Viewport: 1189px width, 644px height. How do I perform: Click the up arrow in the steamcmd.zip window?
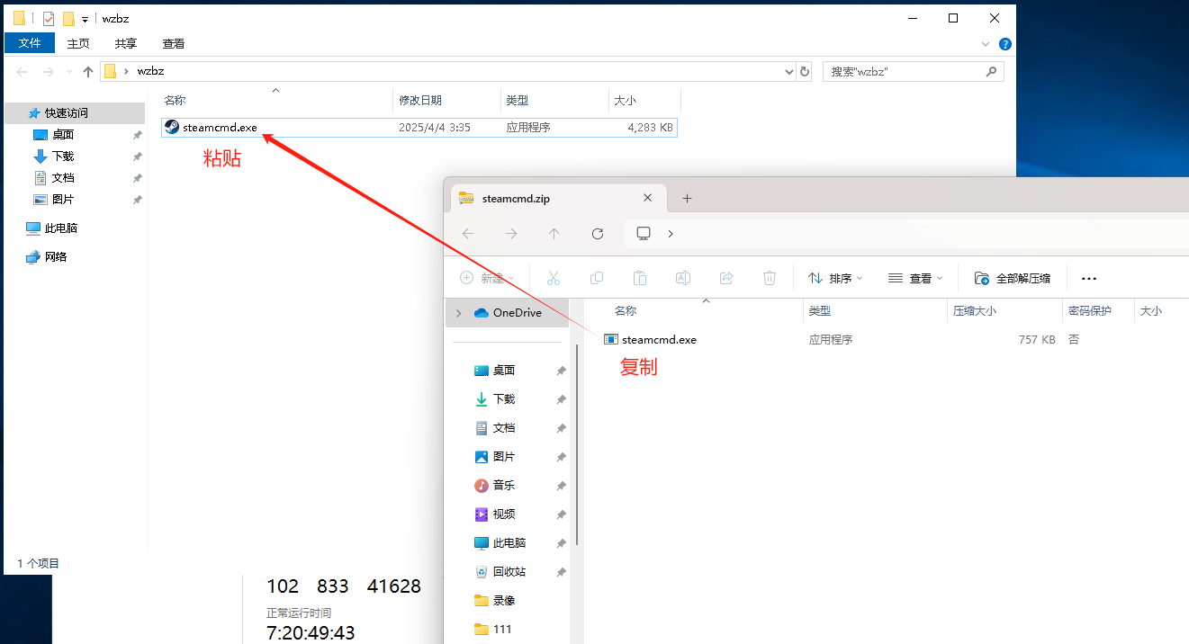coord(554,233)
